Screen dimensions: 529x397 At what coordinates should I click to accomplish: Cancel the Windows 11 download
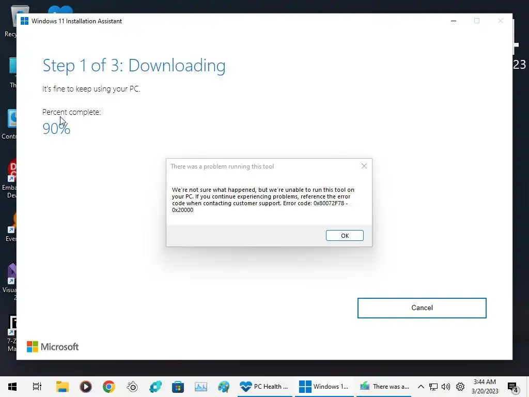[422, 308]
